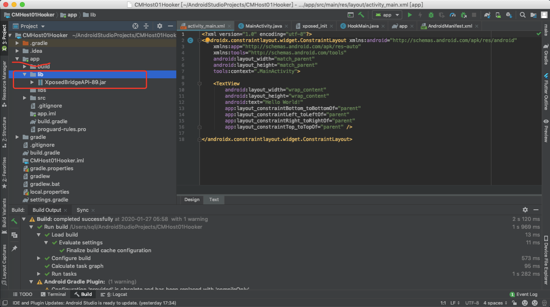Toggle the Terminal tool window
Screen dimensions: 550x307
[x=53, y=294]
